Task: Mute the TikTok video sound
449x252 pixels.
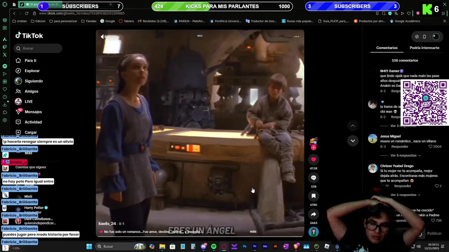Action: (x=103, y=36)
